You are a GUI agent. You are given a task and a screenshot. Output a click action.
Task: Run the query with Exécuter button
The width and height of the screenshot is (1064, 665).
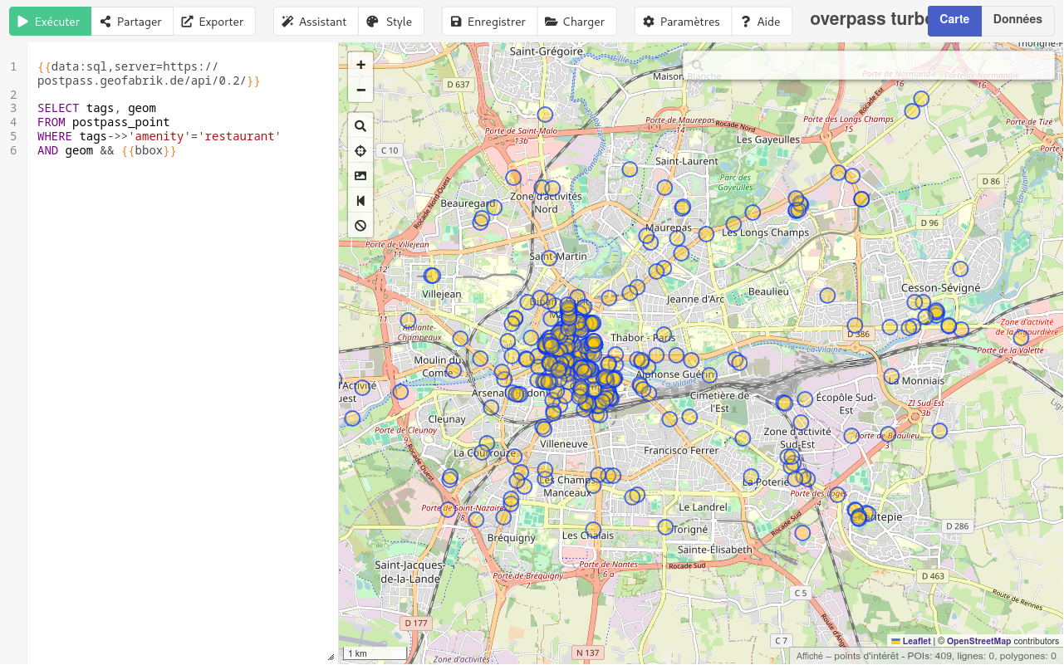point(50,22)
